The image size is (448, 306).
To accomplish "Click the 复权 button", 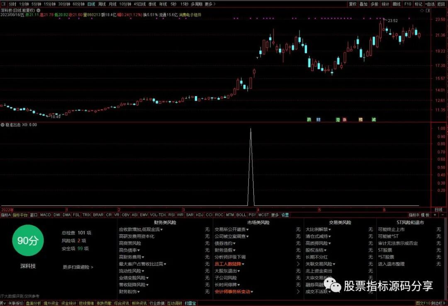I will 353,4.
